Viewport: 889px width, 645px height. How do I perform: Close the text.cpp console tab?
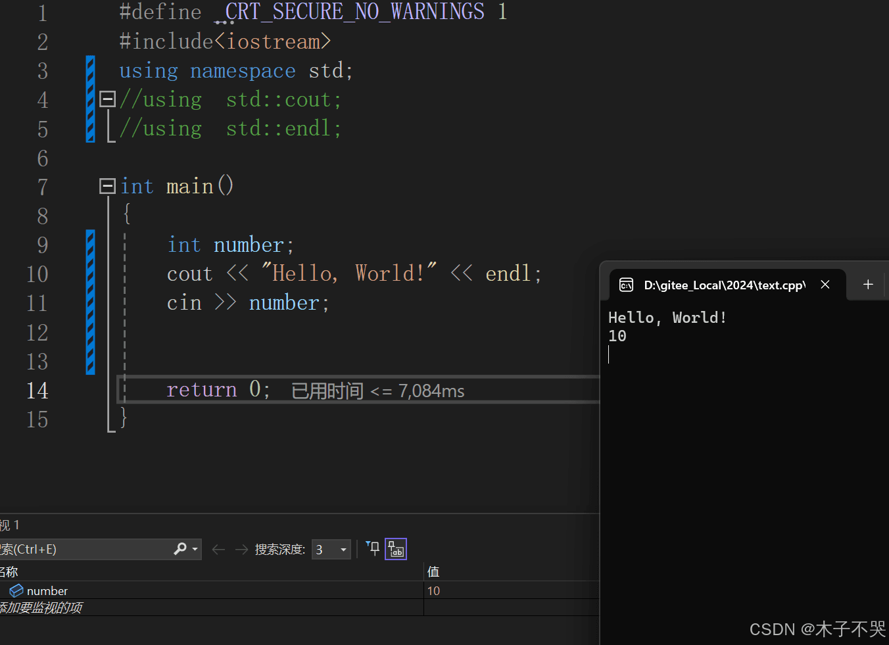pyautogui.click(x=825, y=285)
